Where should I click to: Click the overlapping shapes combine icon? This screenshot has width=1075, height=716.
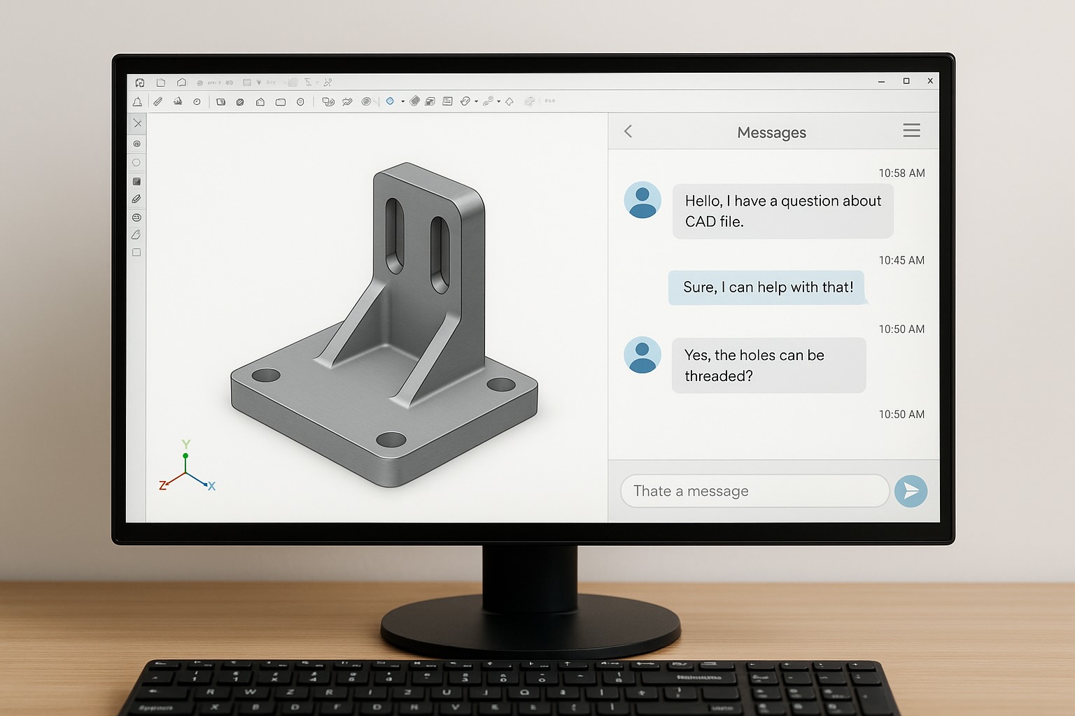[328, 101]
